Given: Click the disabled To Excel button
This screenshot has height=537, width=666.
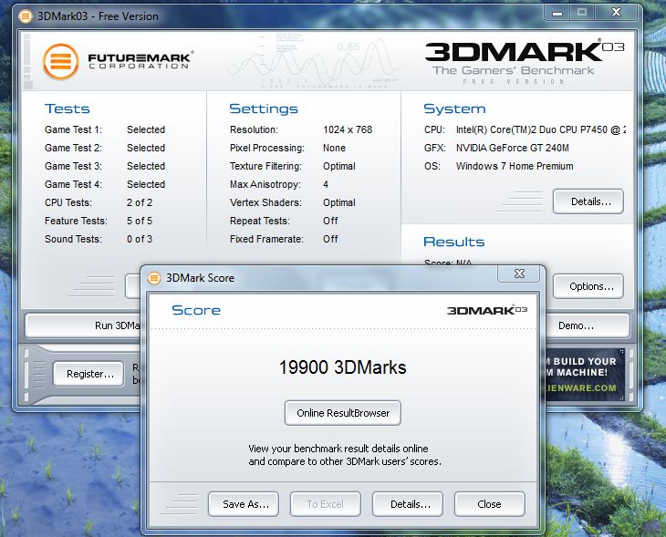Looking at the screenshot, I should [x=326, y=504].
